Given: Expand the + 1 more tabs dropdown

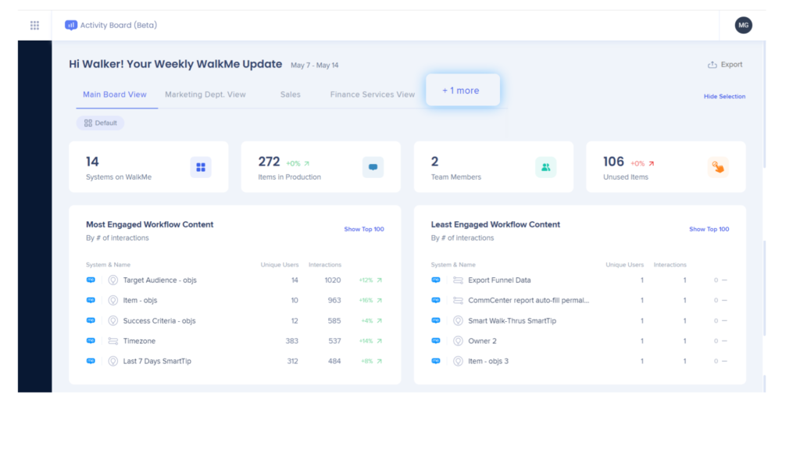Looking at the screenshot, I should click(462, 91).
